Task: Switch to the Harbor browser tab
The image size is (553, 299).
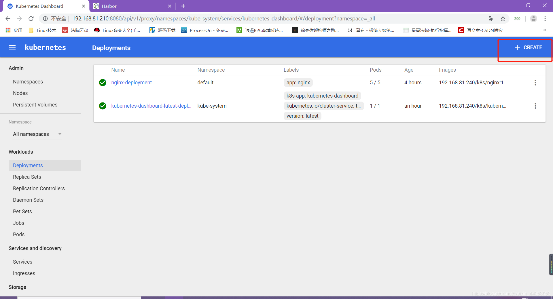Action: pyautogui.click(x=132, y=6)
